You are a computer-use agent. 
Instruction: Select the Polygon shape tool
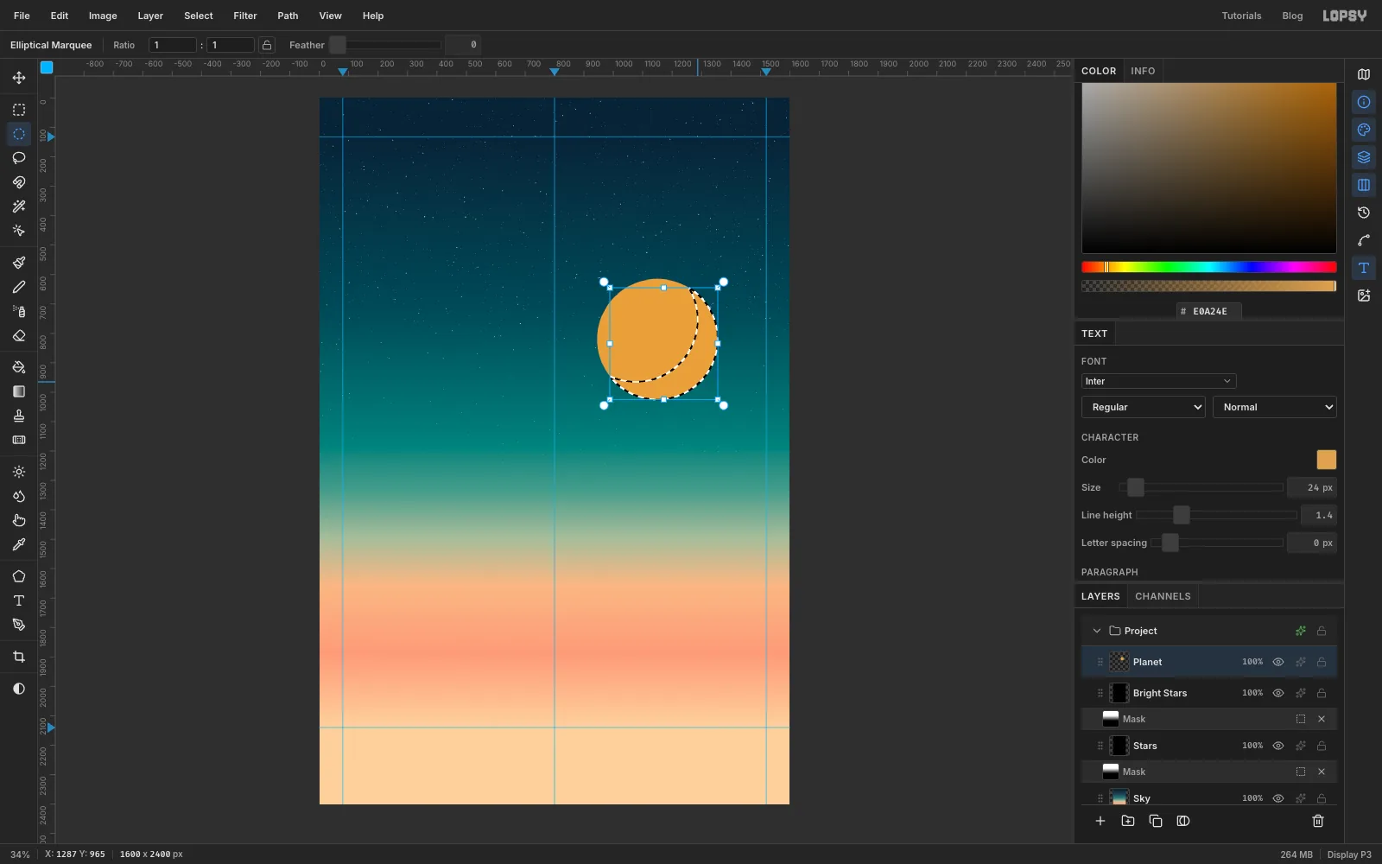coord(18,576)
